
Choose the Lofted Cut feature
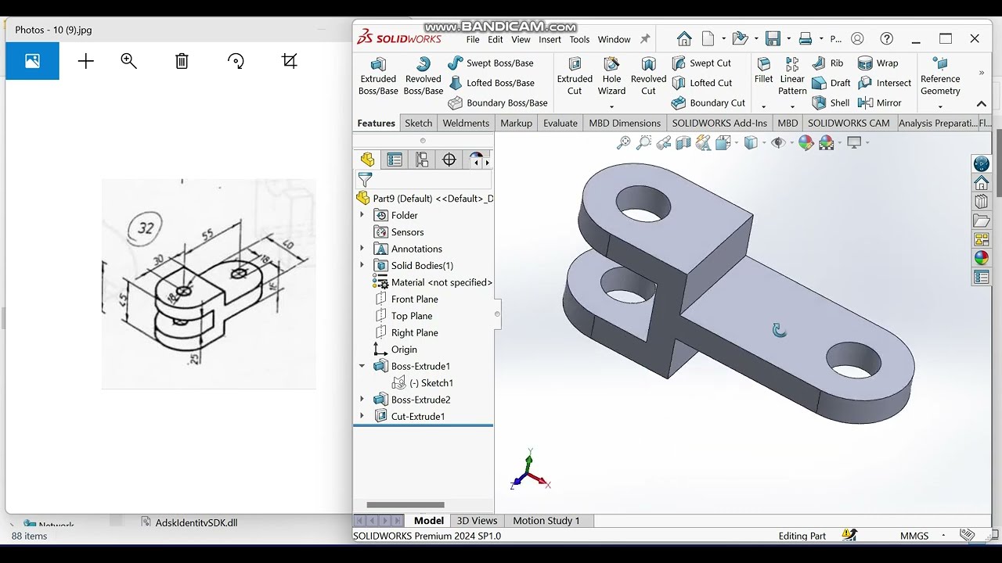pyautogui.click(x=702, y=83)
